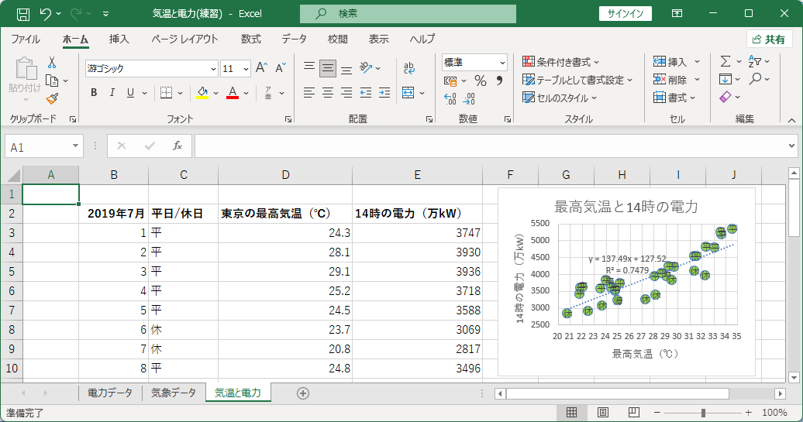Open the ファイル menu
Image resolution: width=803 pixels, height=422 pixels.
pyautogui.click(x=25, y=39)
